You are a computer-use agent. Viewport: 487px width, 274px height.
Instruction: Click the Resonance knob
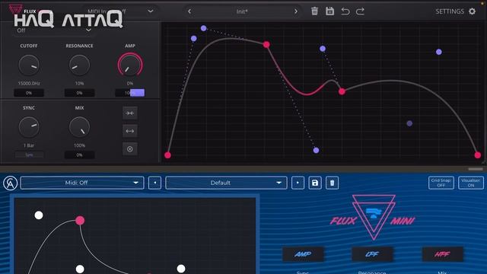click(79, 65)
